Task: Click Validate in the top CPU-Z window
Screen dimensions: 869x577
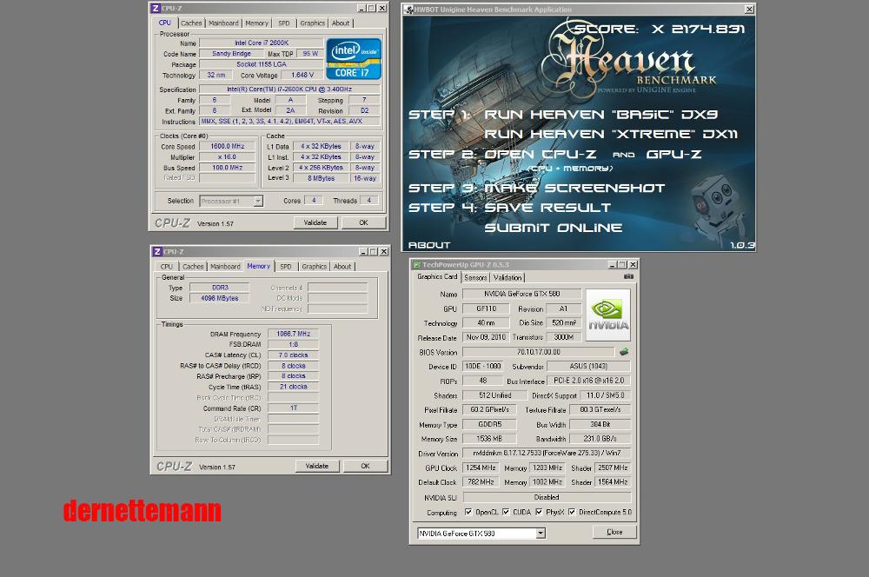Action: coord(315,222)
